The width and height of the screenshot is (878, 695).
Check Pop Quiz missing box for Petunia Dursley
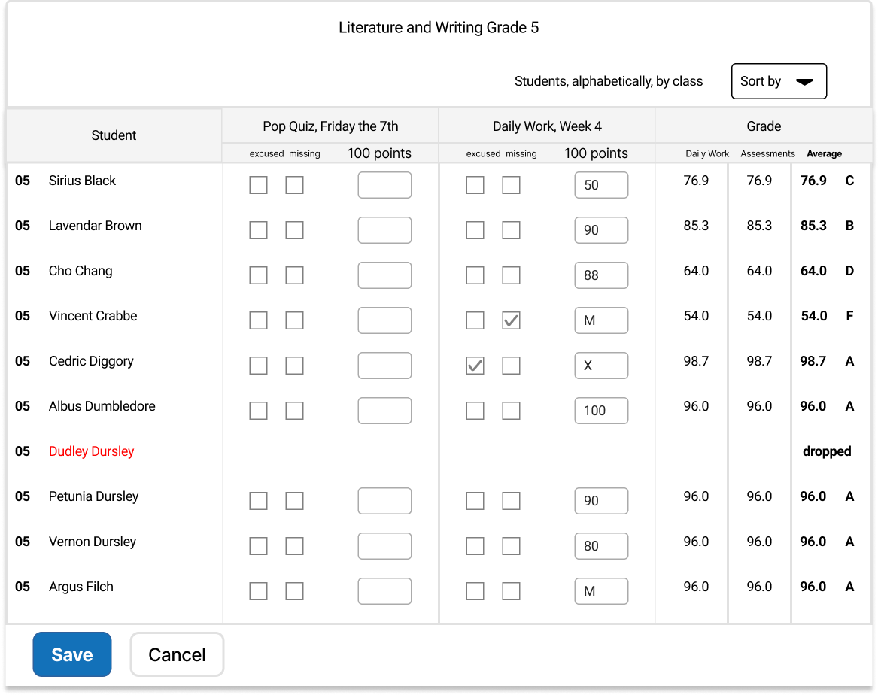294,501
